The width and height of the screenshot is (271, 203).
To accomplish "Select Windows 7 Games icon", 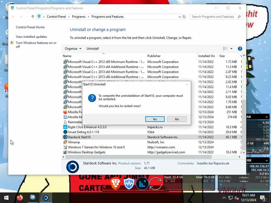I will [x=65, y=147].
